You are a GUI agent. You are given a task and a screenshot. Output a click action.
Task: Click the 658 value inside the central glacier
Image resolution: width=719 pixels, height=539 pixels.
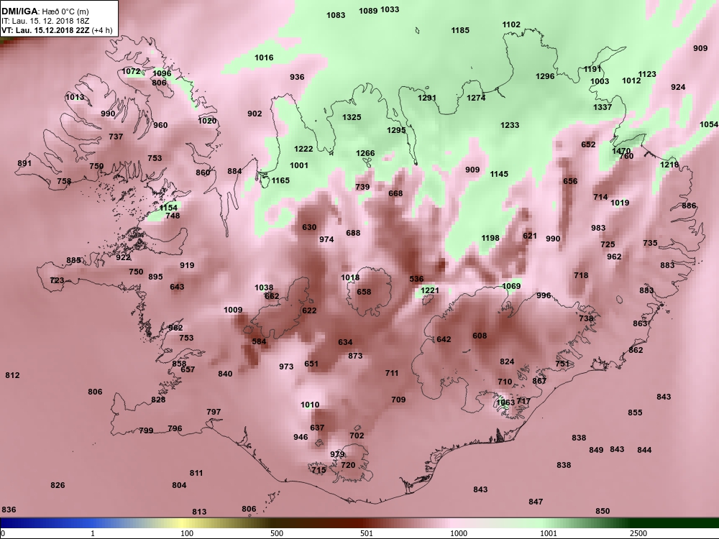(x=364, y=292)
